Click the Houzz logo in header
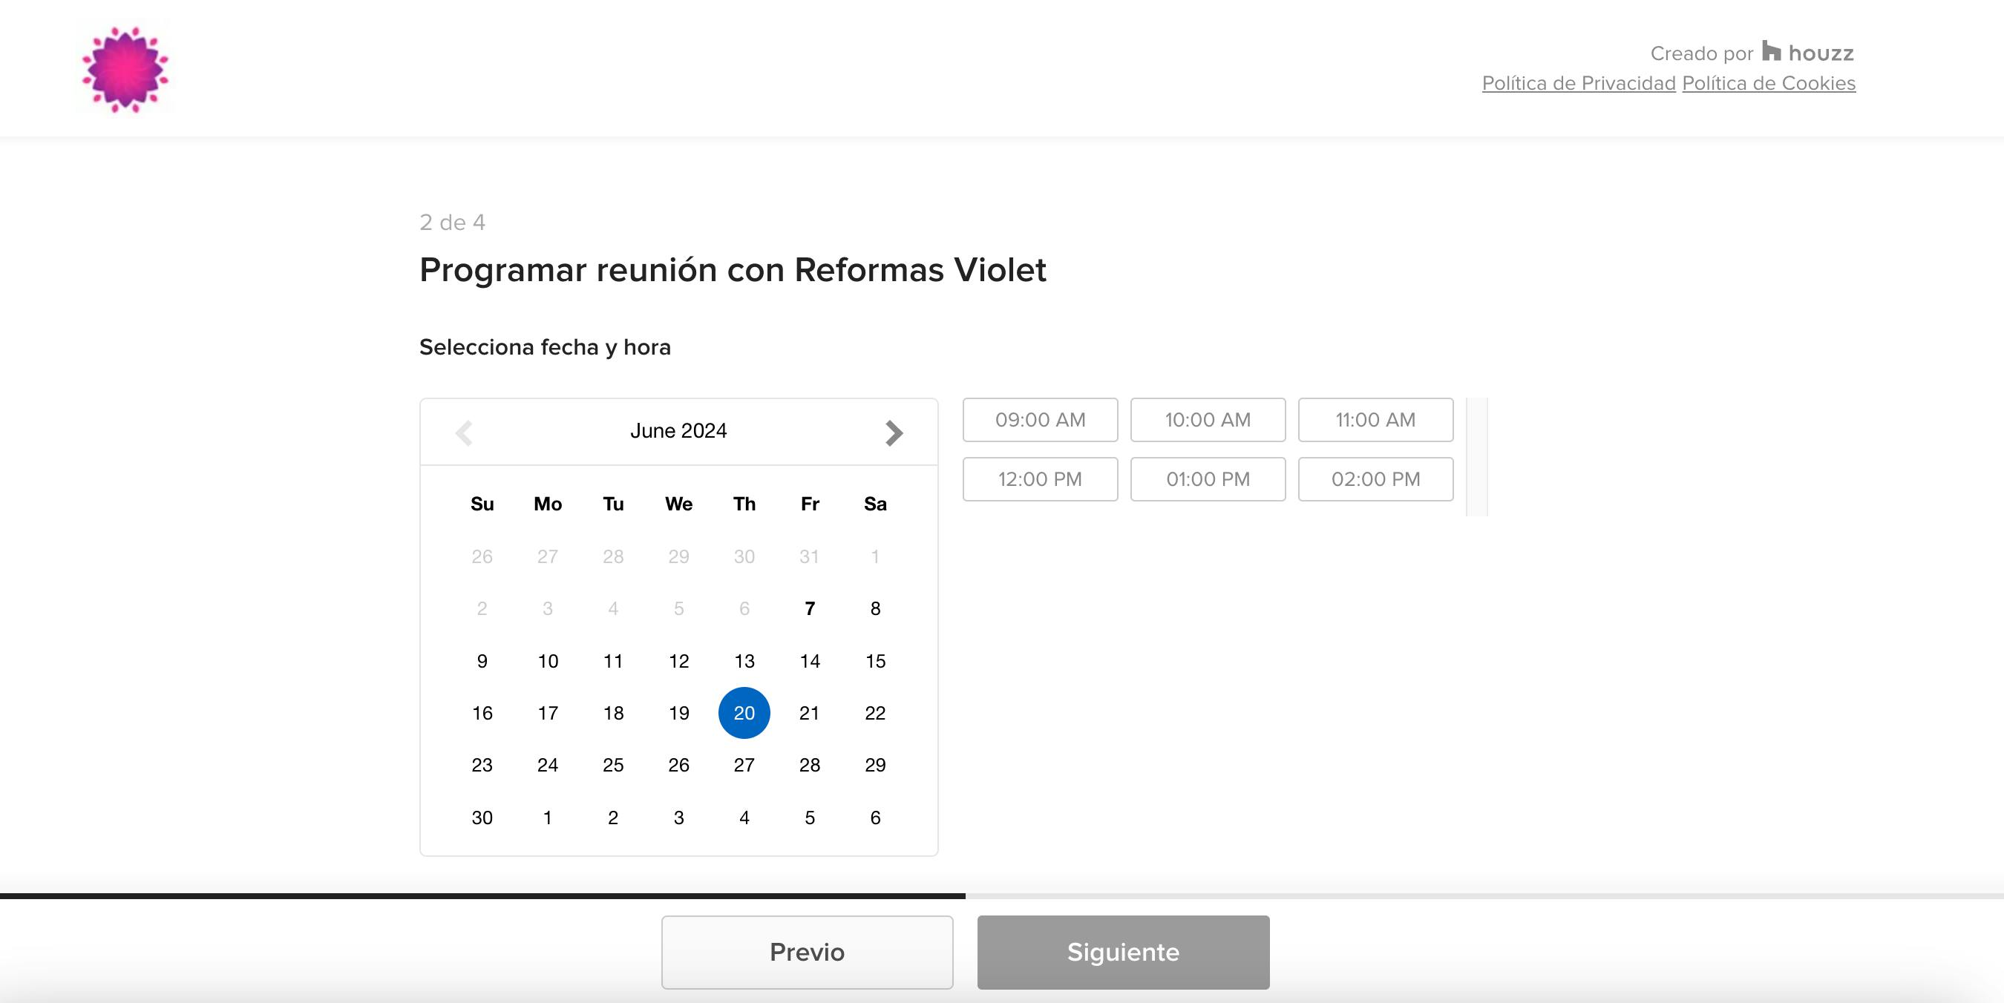 point(1808,53)
